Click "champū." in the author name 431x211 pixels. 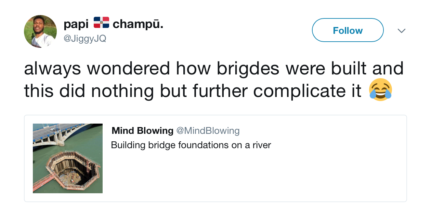(x=138, y=24)
